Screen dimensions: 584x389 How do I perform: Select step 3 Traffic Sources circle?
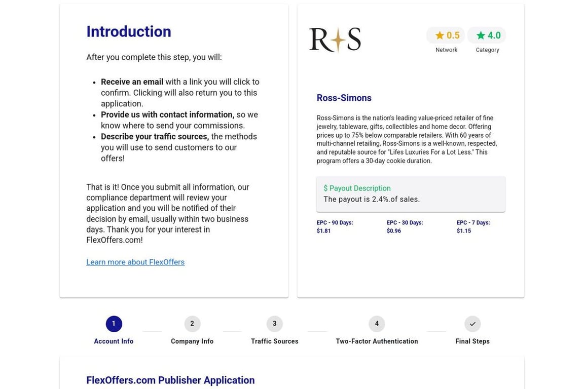pyautogui.click(x=274, y=324)
